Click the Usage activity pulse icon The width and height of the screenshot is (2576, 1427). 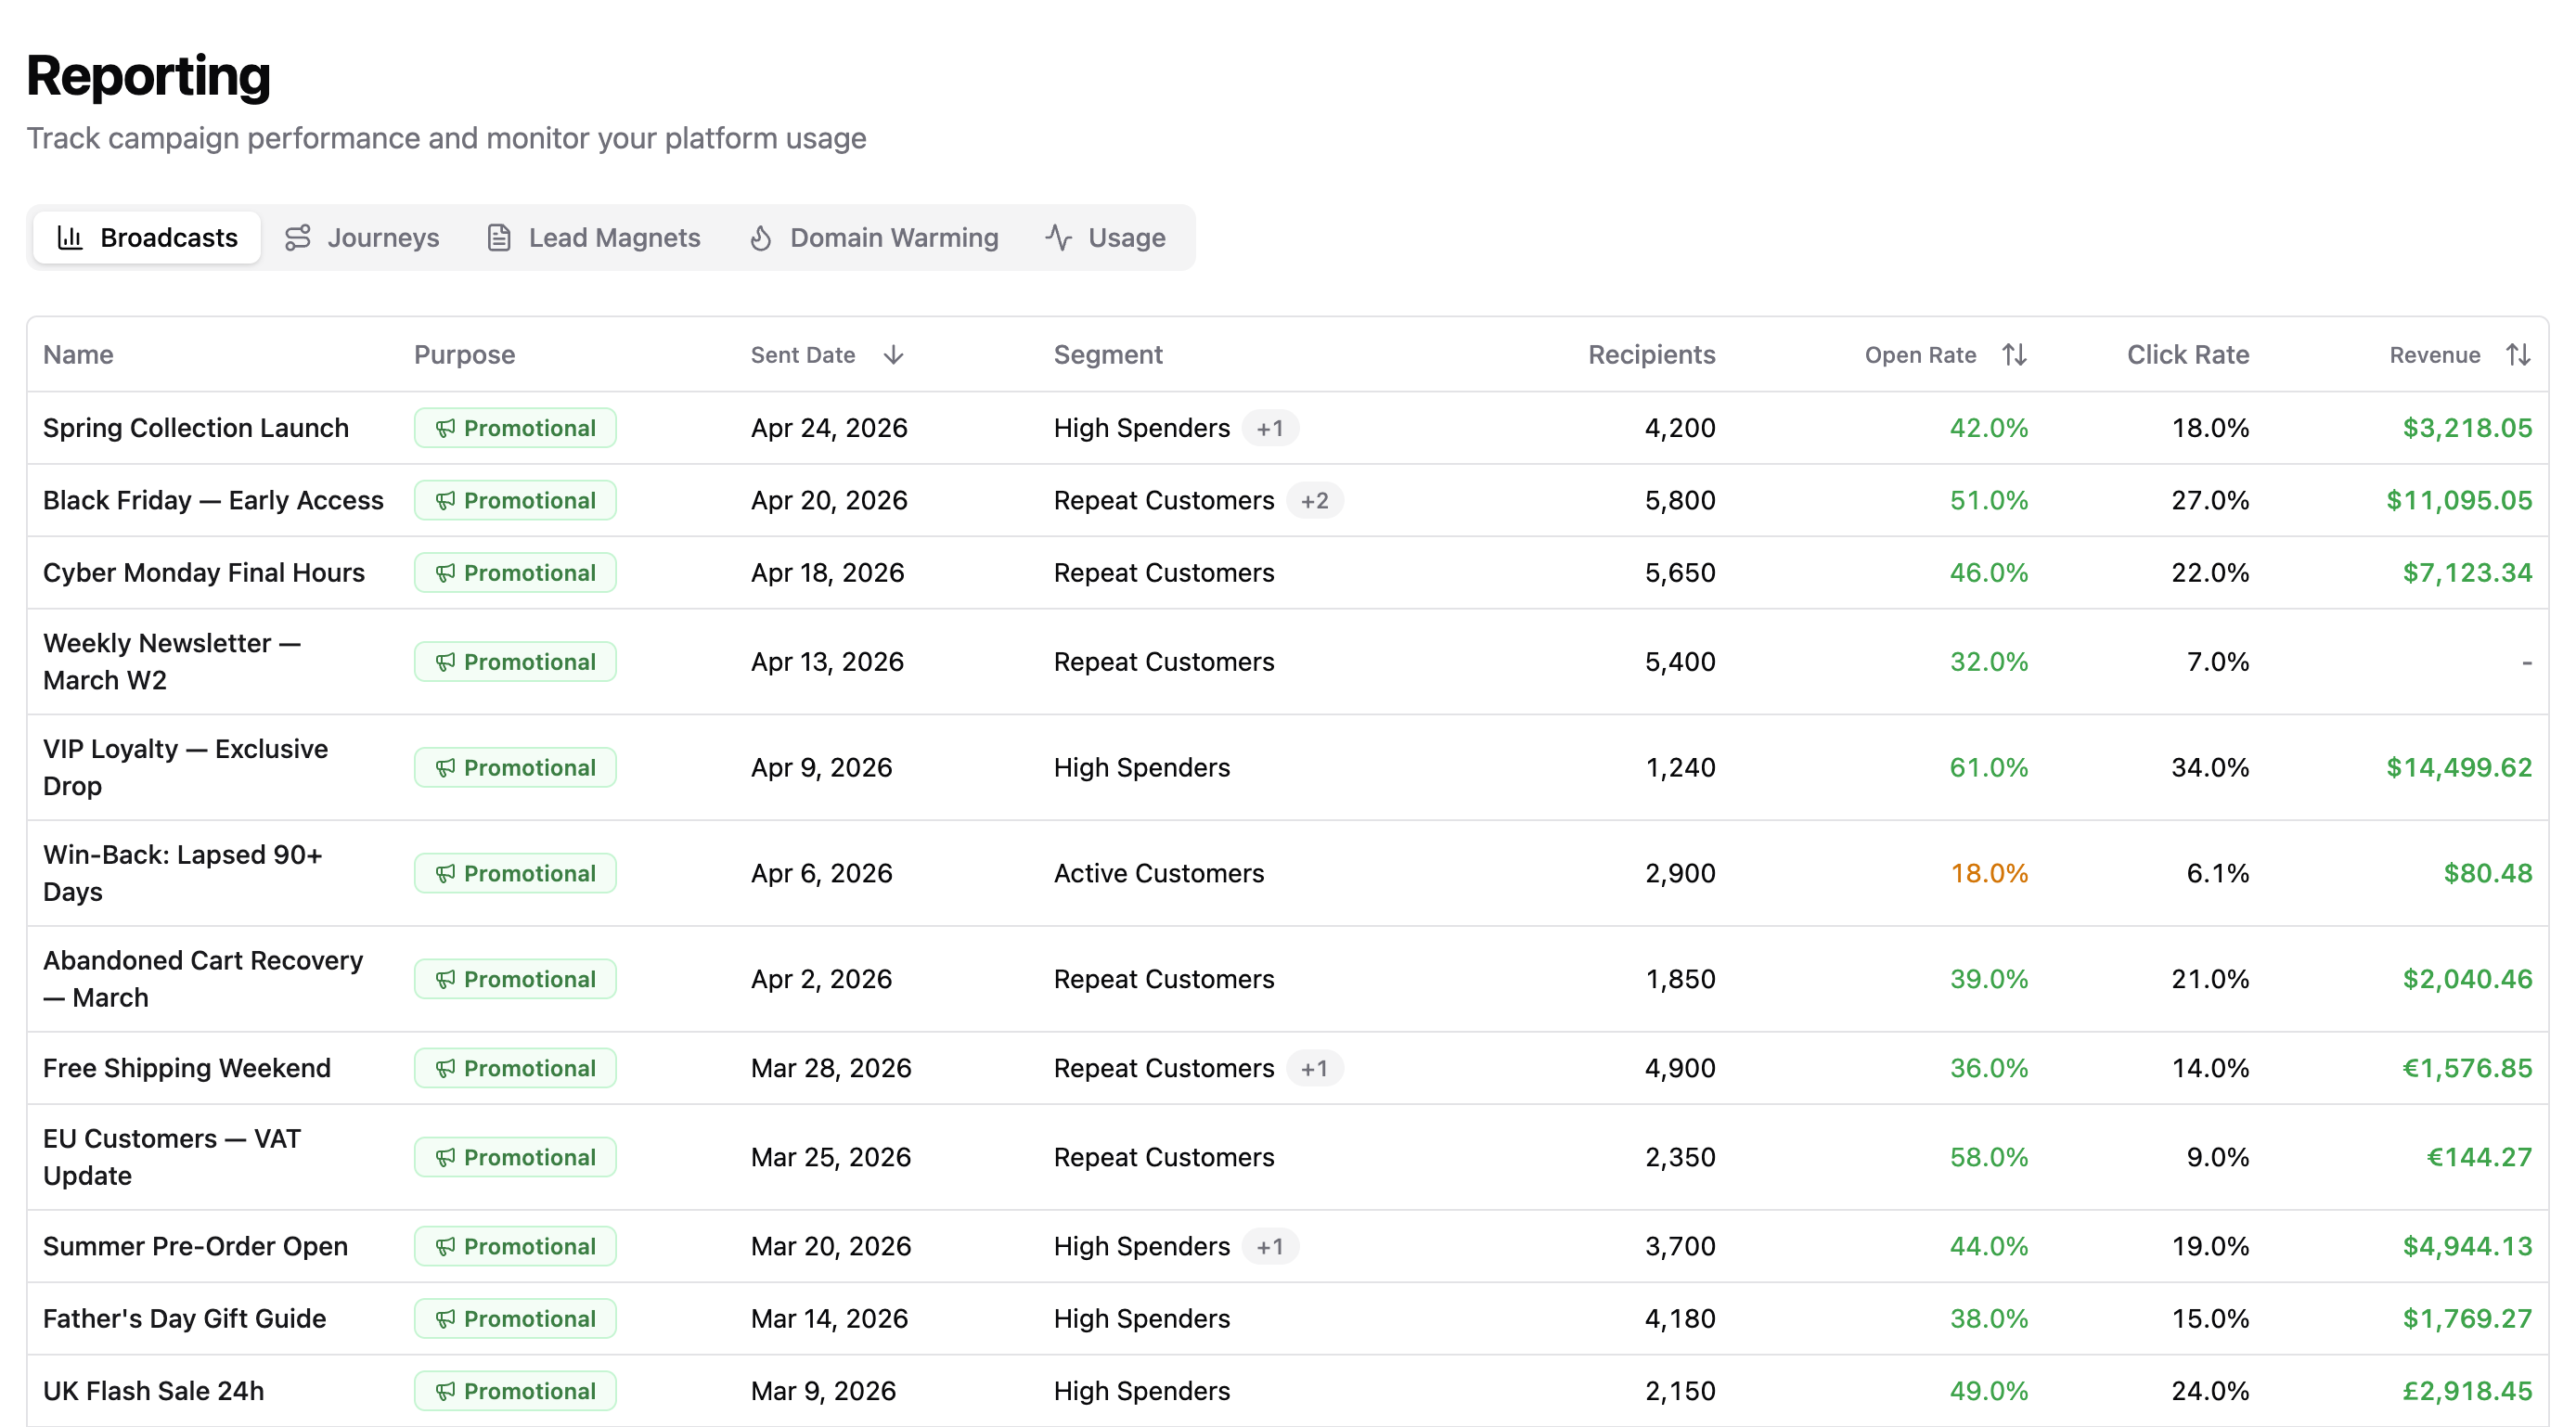click(x=1059, y=237)
